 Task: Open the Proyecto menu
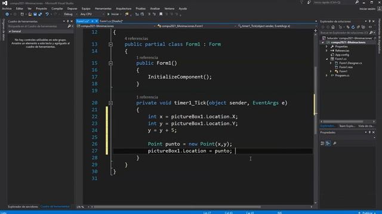(41, 8)
